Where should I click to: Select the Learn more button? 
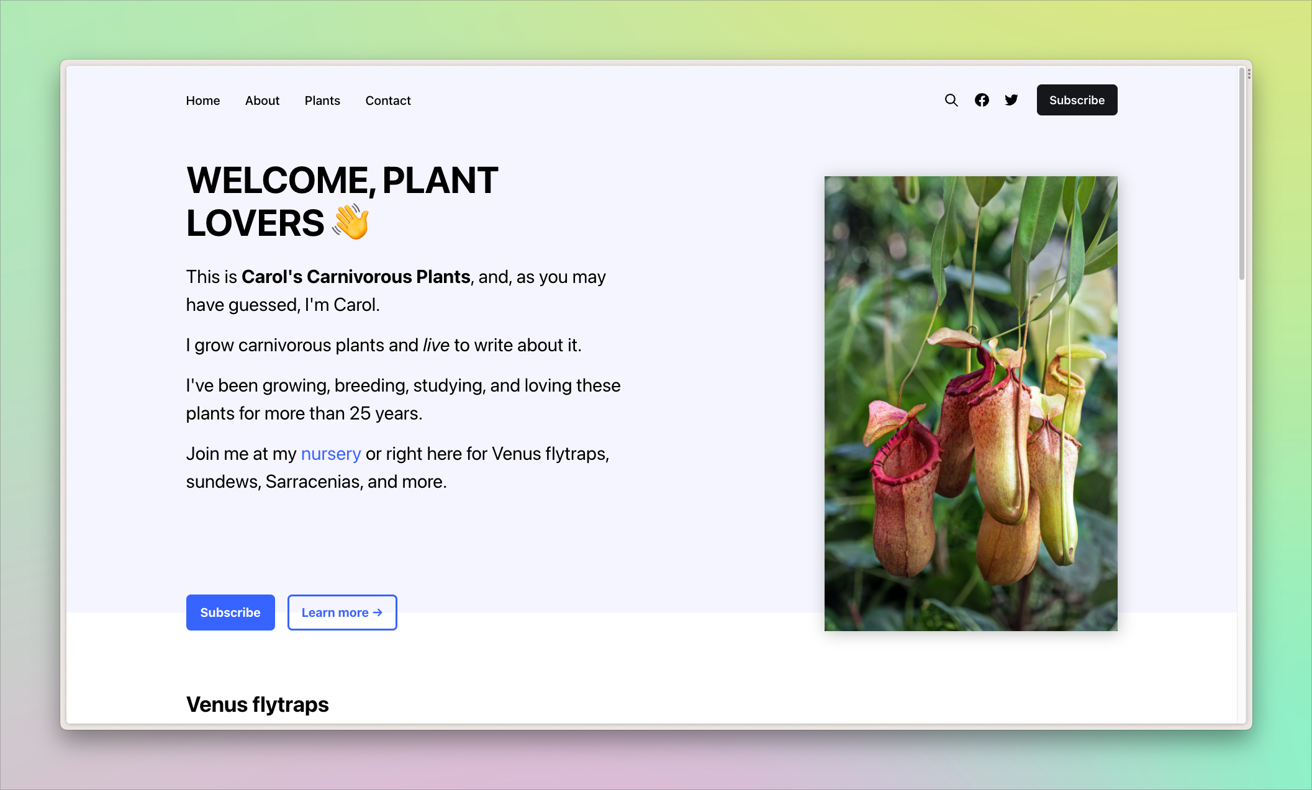coord(342,612)
